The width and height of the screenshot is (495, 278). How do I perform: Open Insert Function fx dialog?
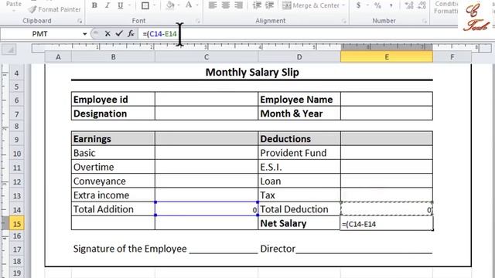(131, 33)
